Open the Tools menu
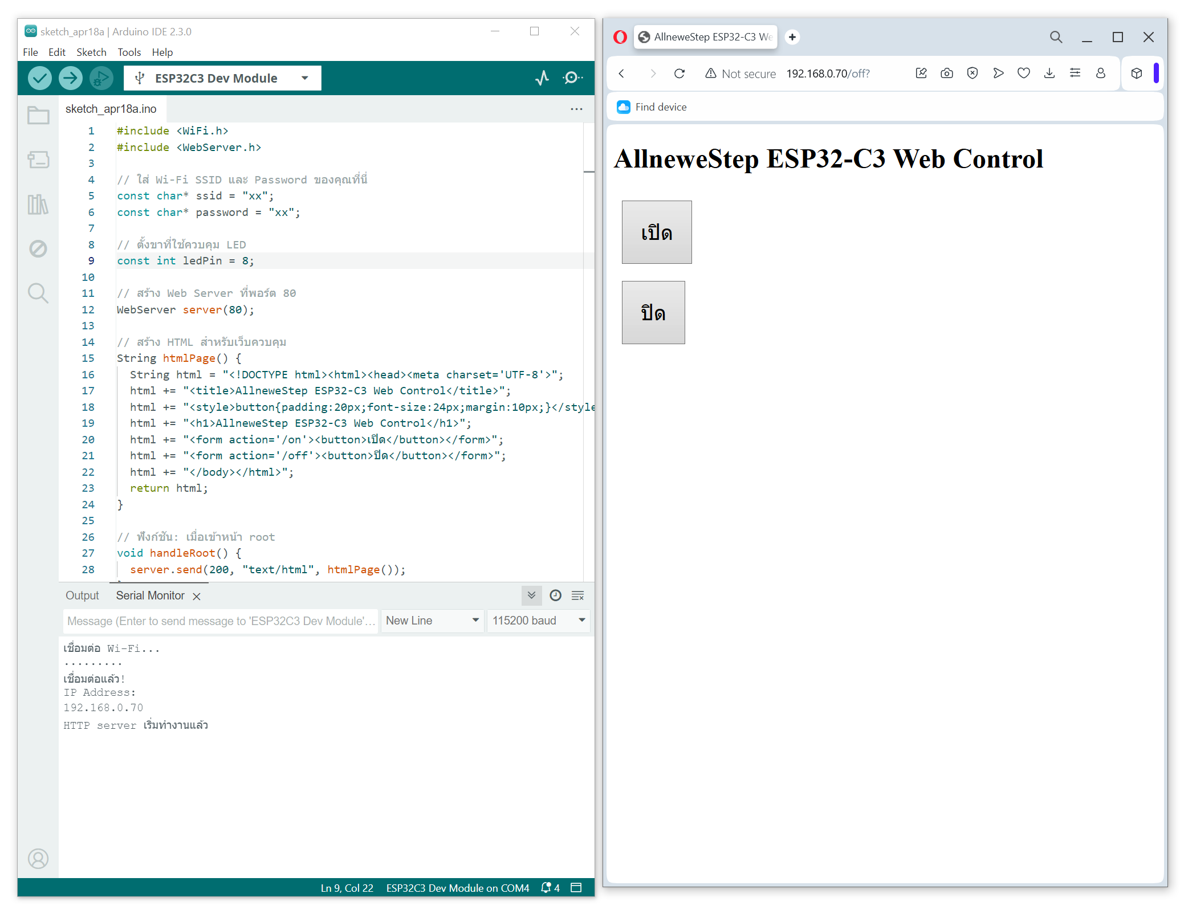This screenshot has height=910, width=1180. [129, 52]
